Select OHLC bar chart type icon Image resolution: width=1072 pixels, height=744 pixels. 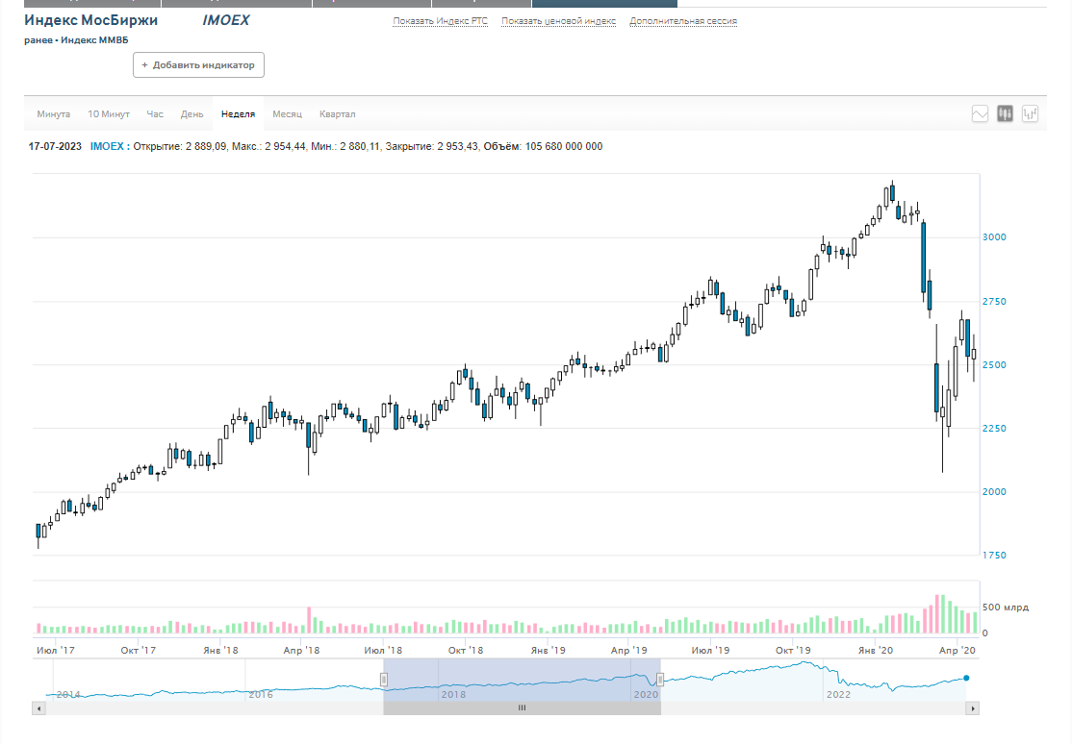[x=1031, y=114]
